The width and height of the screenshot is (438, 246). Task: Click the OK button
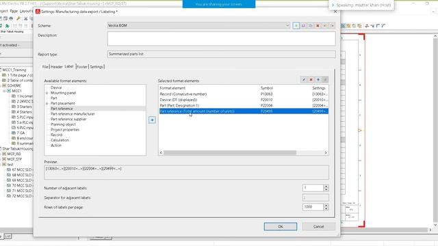coord(281,226)
